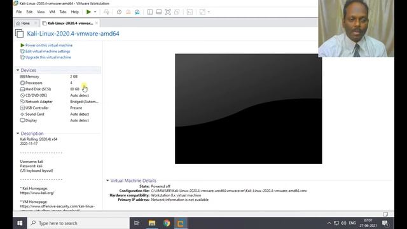
Task: Open the Help menu
Action: (x=75, y=12)
